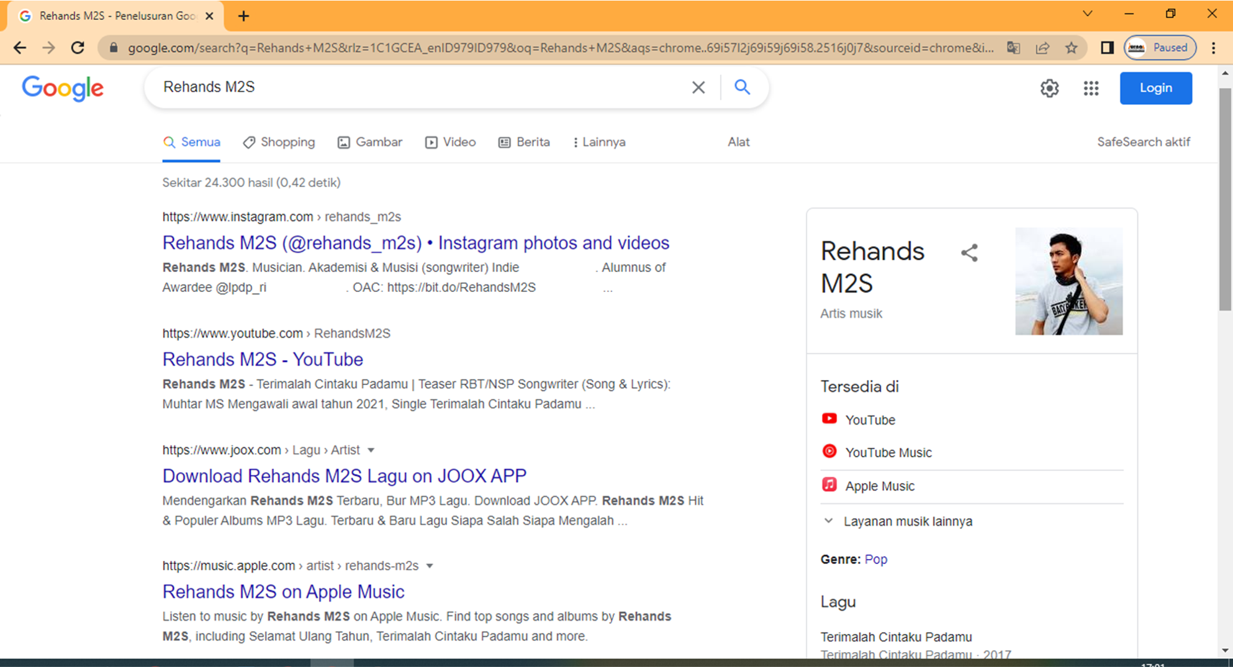Image resolution: width=1233 pixels, height=667 pixels.
Task: Open Google search settings gear
Action: pyautogui.click(x=1049, y=88)
